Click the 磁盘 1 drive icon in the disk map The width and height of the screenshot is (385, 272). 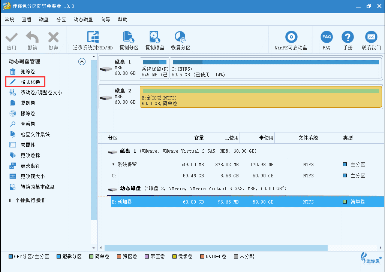pos(106,69)
